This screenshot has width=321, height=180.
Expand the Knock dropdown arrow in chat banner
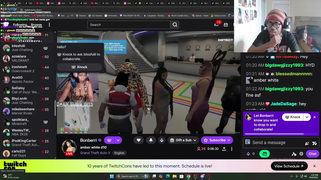[307, 117]
